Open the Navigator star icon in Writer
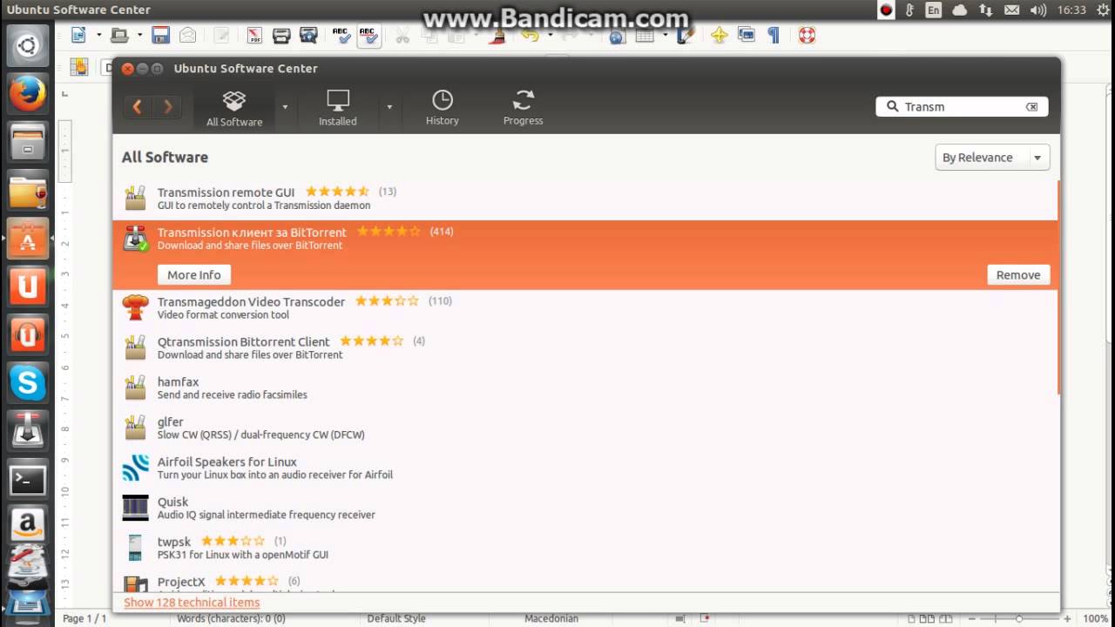The image size is (1115, 627). 719,36
